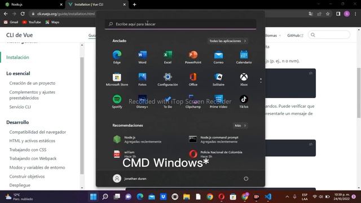Viewport: 361px width, 203px height.
Task: Open Correo mail app
Action: click(218, 57)
